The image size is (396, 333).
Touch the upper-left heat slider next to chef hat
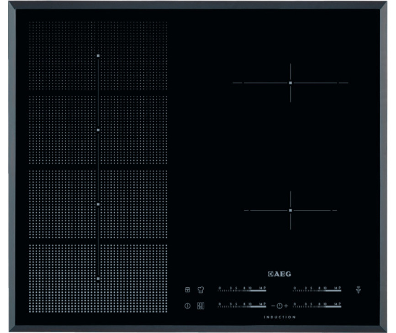tap(242, 289)
